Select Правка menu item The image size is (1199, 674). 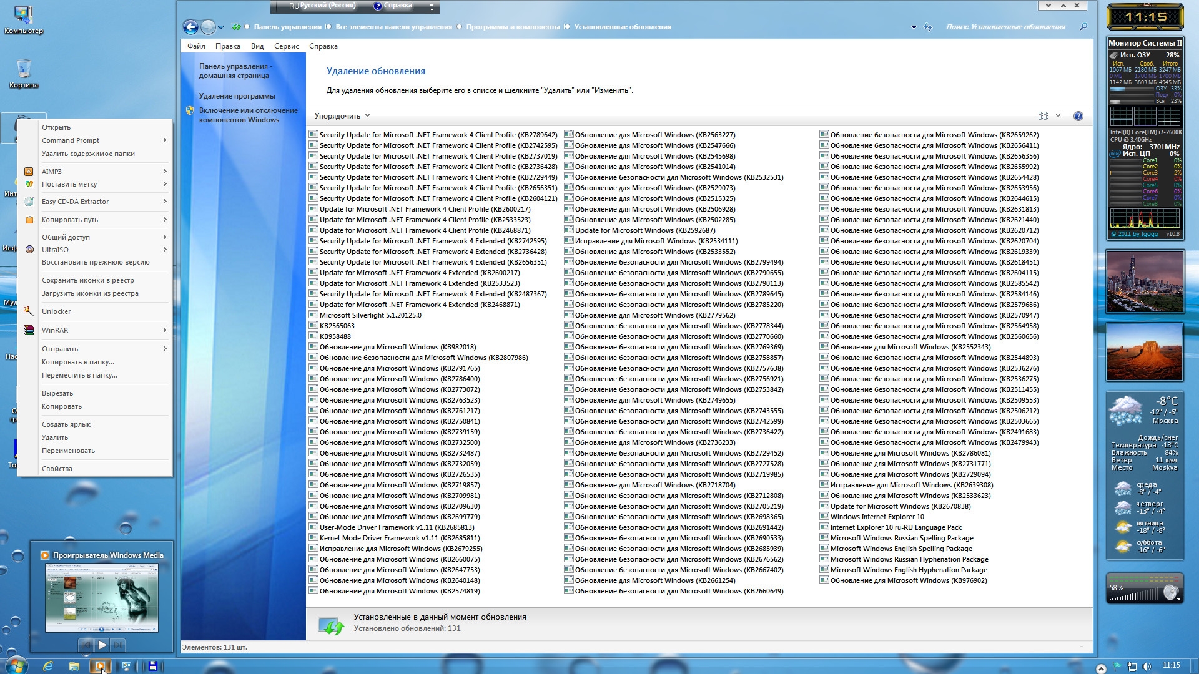[x=227, y=46]
